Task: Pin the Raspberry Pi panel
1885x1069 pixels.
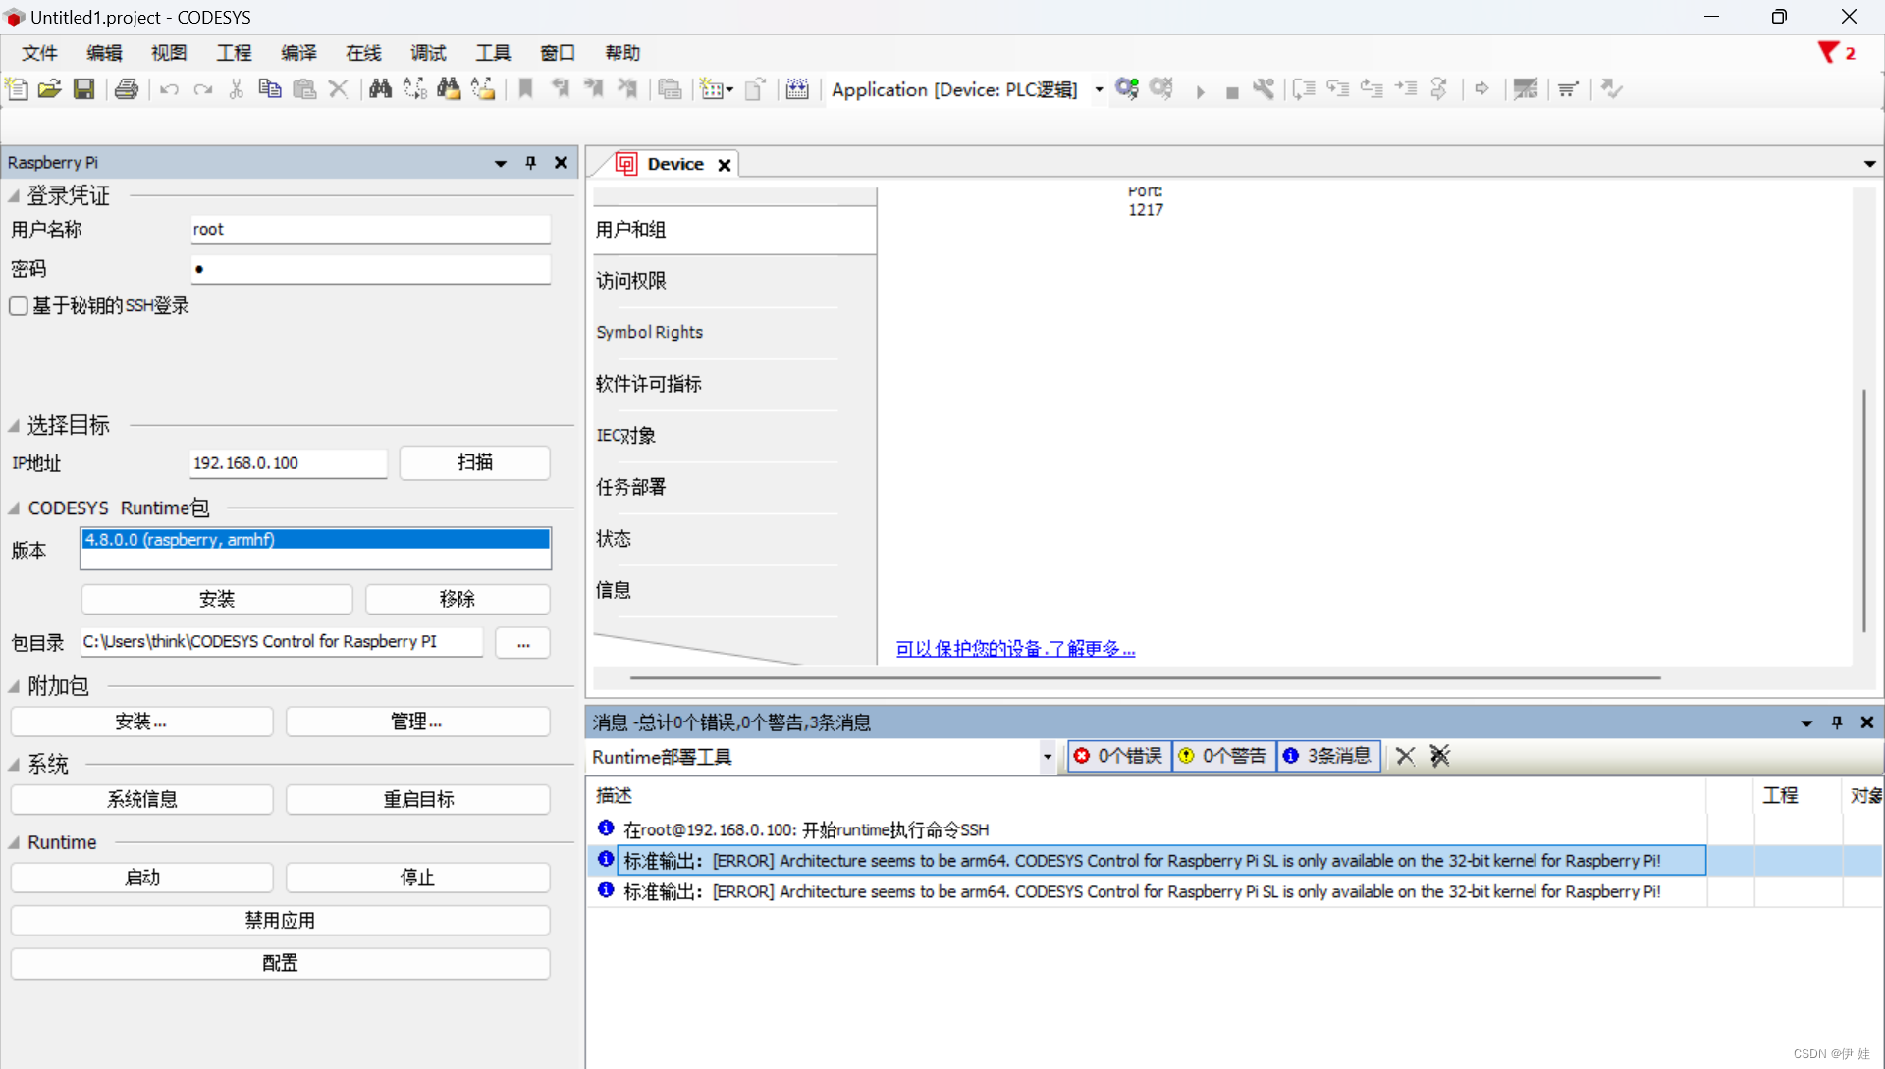Action: pyautogui.click(x=530, y=163)
